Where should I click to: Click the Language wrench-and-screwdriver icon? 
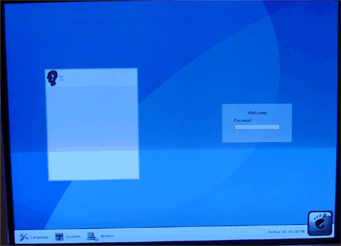pos(23,237)
